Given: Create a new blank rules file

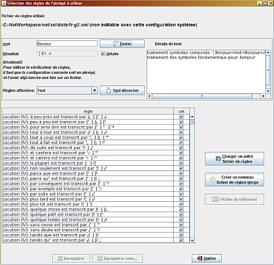Looking at the screenshot, I should pyautogui.click(x=234, y=179).
